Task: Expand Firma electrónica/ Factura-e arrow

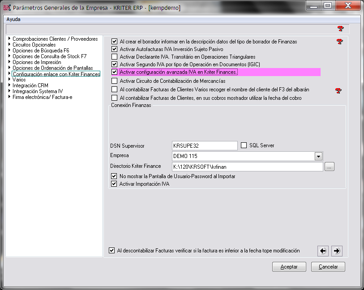Action: [x=9, y=97]
